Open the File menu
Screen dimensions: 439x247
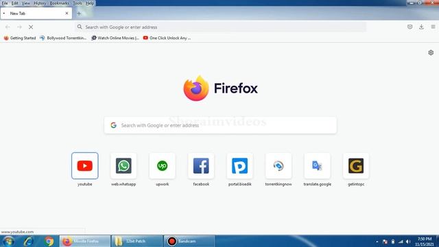click(x=5, y=3)
